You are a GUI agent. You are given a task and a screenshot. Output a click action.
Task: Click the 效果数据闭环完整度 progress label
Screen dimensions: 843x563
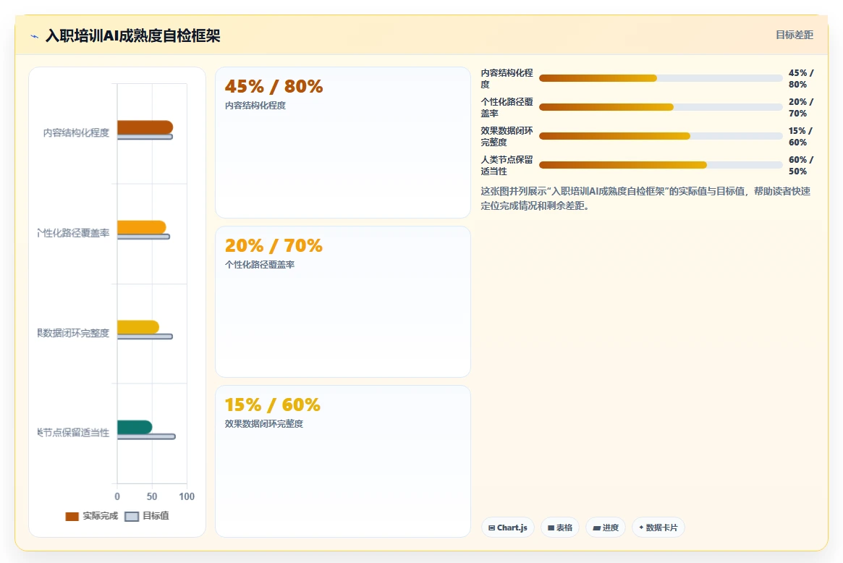[507, 137]
